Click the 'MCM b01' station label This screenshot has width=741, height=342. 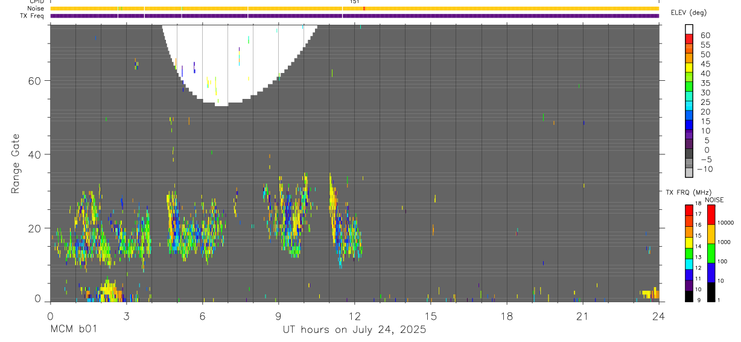pyautogui.click(x=72, y=329)
